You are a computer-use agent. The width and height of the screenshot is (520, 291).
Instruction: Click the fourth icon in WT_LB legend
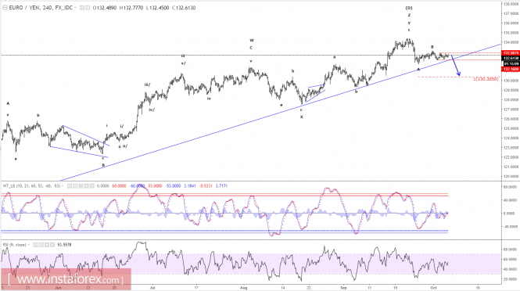[86, 186]
